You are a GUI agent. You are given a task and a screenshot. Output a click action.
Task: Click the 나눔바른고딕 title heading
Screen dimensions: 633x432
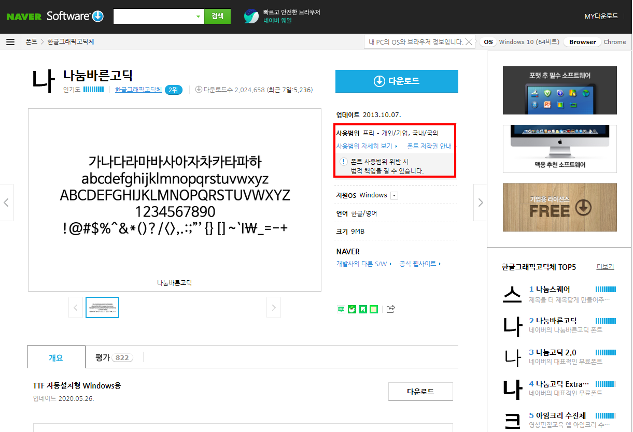(98, 76)
